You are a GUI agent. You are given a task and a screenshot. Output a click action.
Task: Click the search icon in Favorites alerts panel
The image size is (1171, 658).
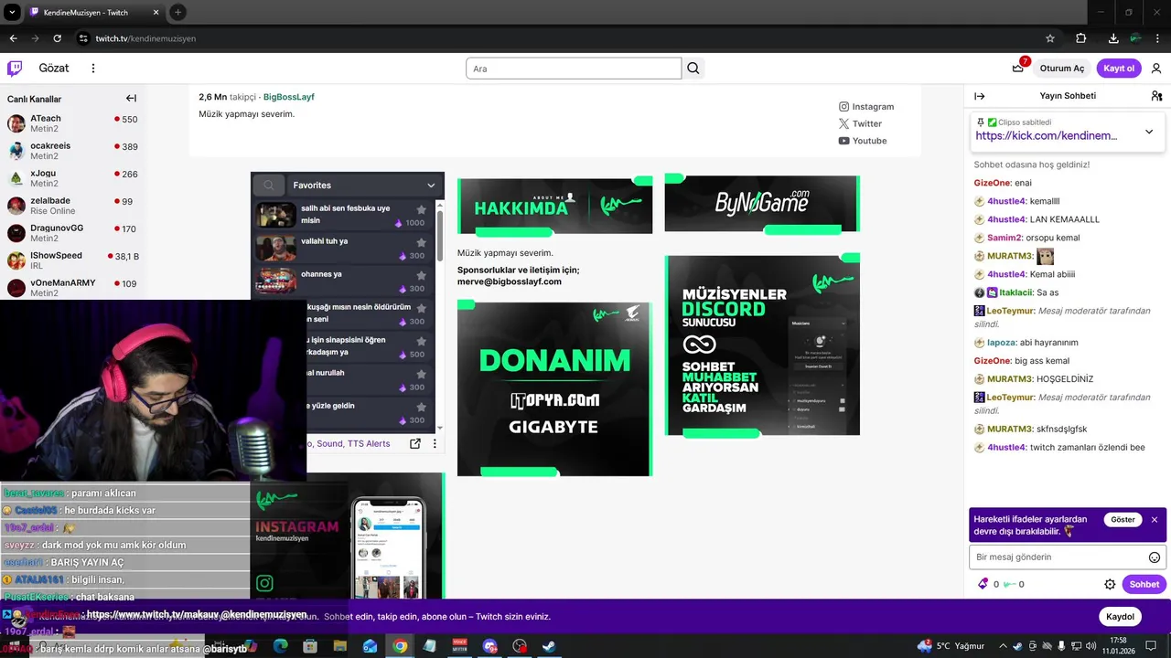269,185
